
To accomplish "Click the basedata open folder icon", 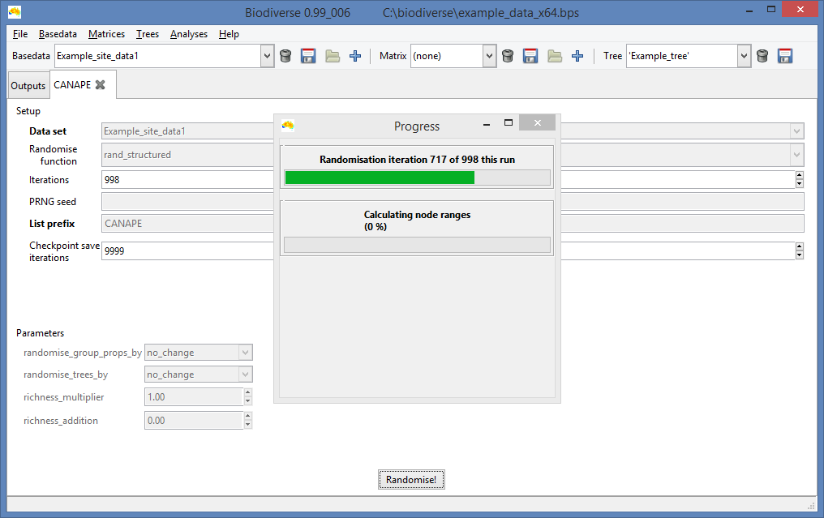I will pos(333,56).
